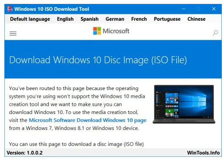
Task: Switch page language to English
Action: (65, 19)
